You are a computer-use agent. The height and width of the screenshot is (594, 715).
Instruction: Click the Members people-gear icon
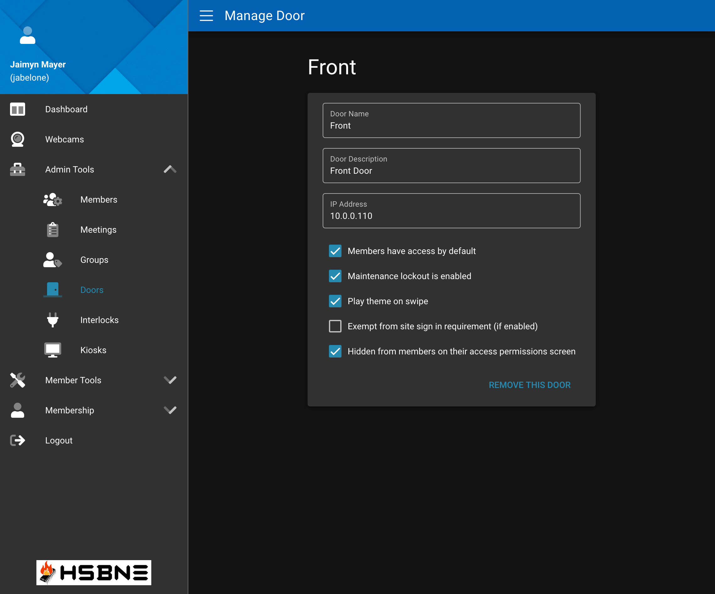coord(52,200)
